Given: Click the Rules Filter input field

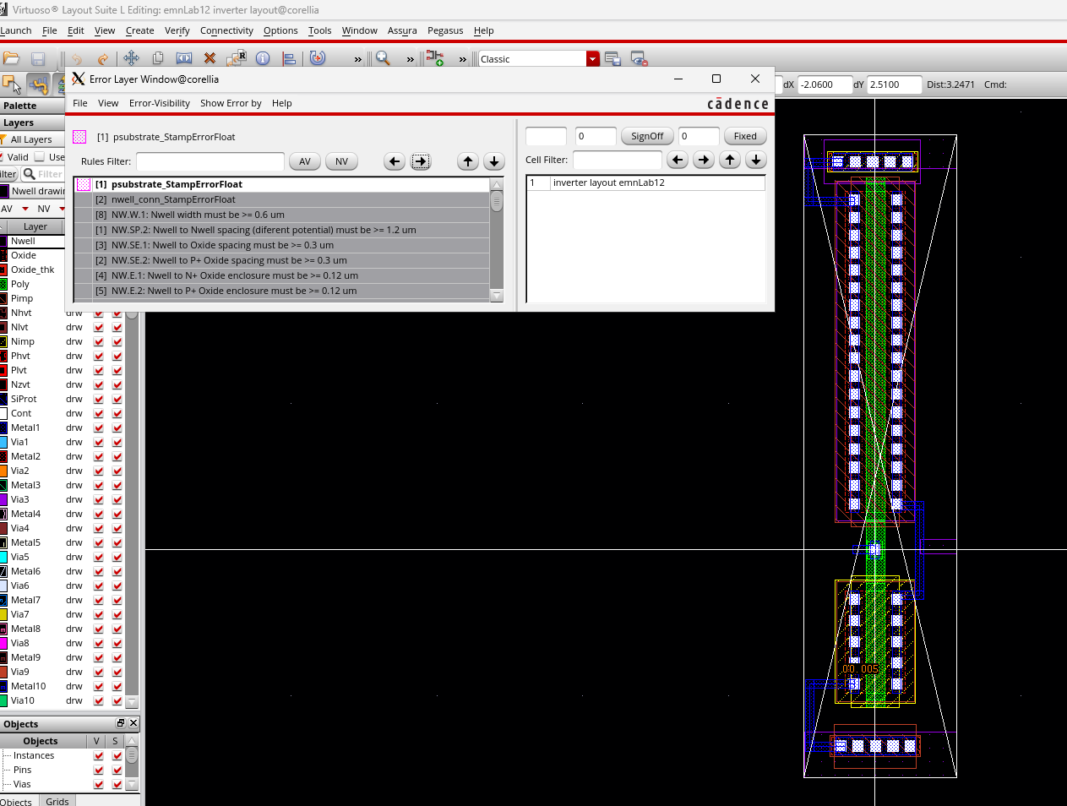Looking at the screenshot, I should coord(210,161).
